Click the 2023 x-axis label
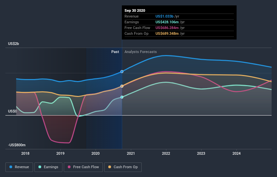The height and width of the screenshot is (177, 277). [x=201, y=153]
